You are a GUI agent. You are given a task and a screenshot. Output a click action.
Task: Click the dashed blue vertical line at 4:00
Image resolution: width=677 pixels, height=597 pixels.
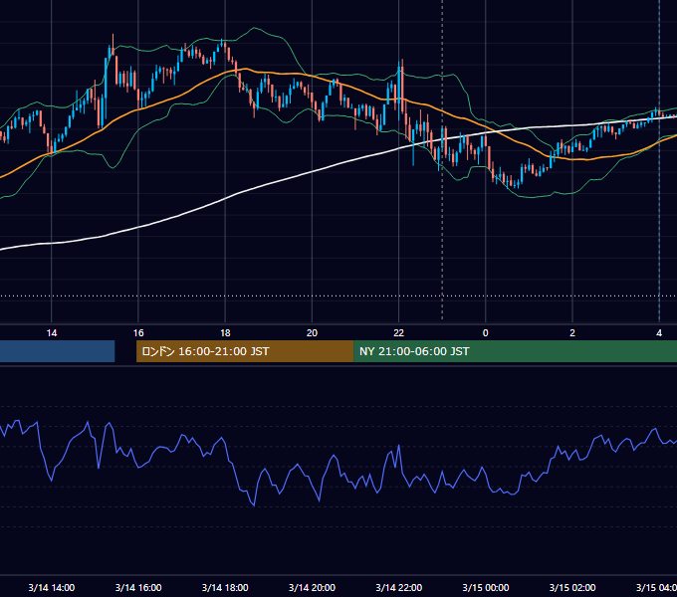(x=659, y=160)
